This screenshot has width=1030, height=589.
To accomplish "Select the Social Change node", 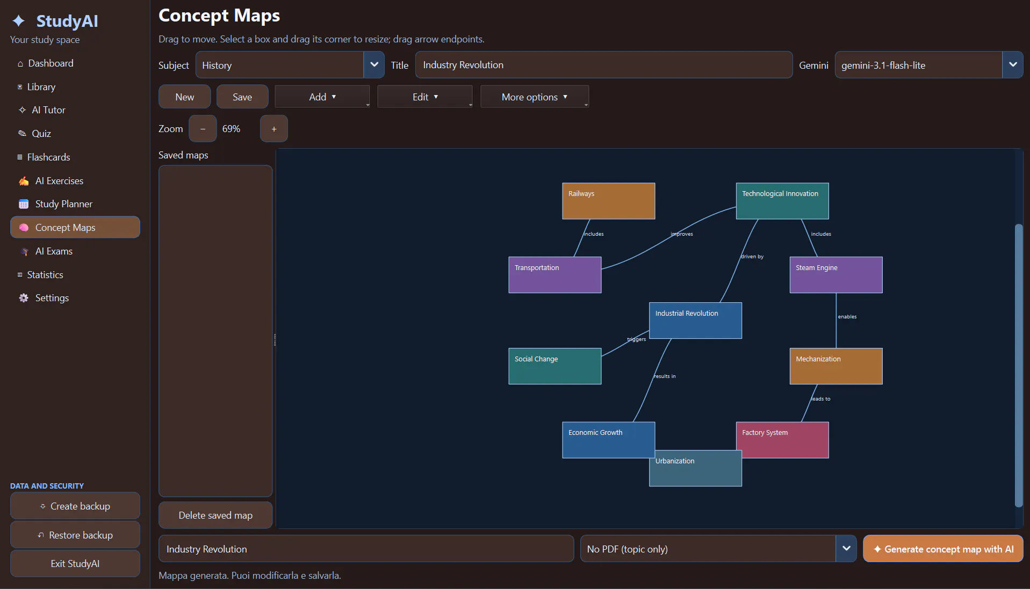I will [555, 366].
